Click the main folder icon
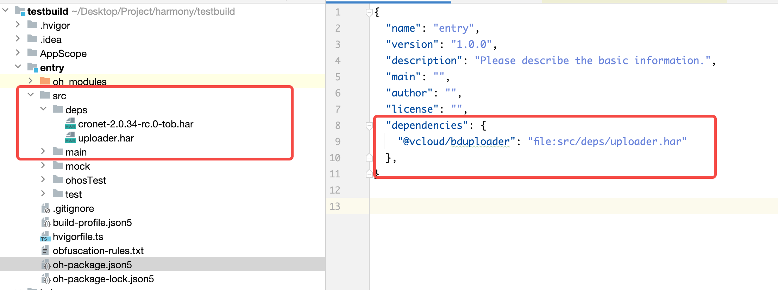778x290 pixels. [x=58, y=151]
